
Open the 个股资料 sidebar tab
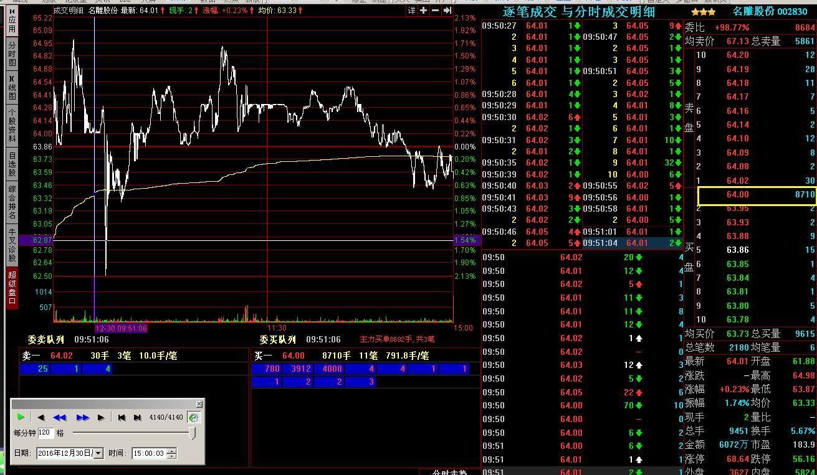click(12, 126)
